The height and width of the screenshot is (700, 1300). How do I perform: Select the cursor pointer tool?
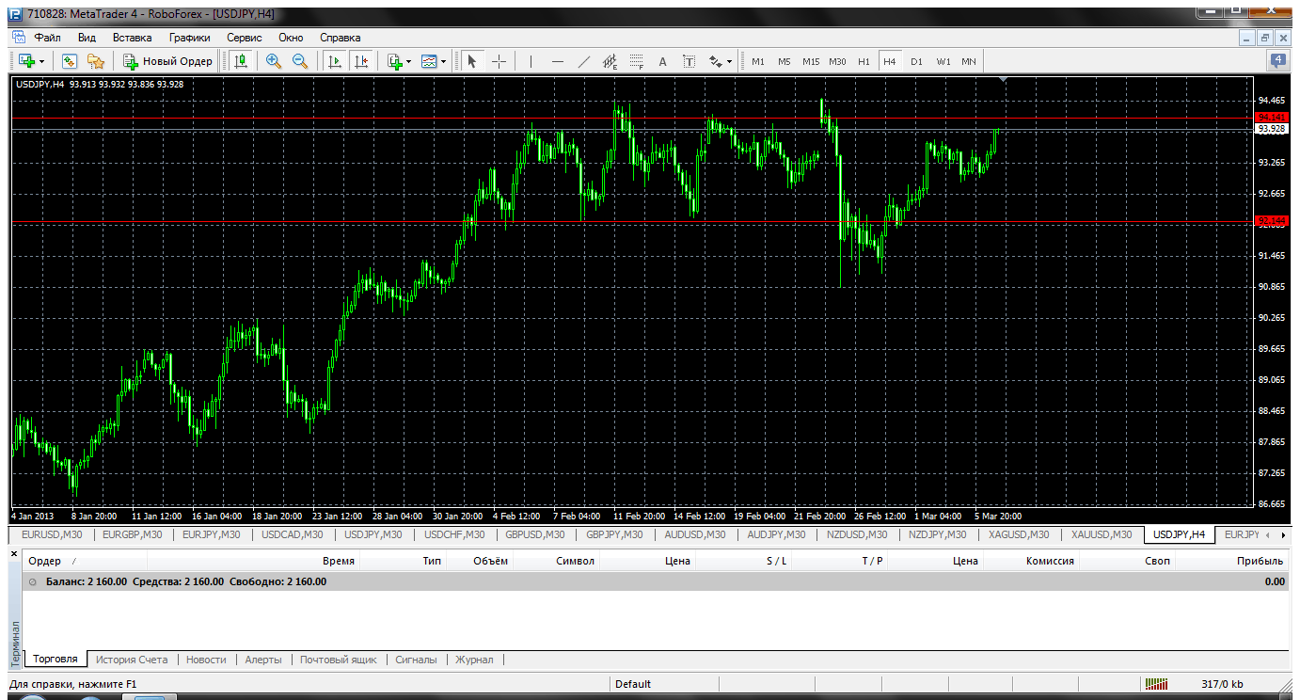pos(472,61)
